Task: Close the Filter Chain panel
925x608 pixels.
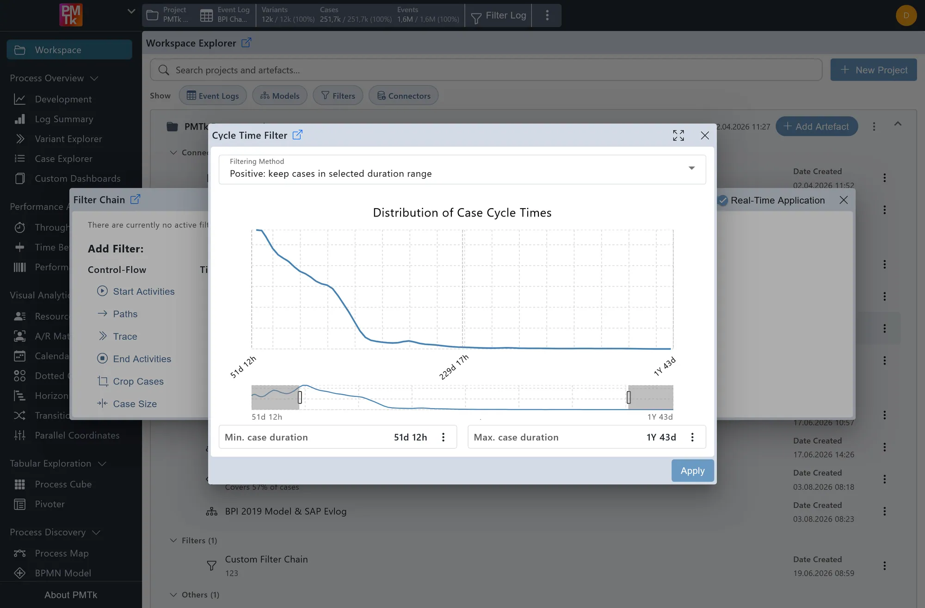Action: click(x=844, y=200)
